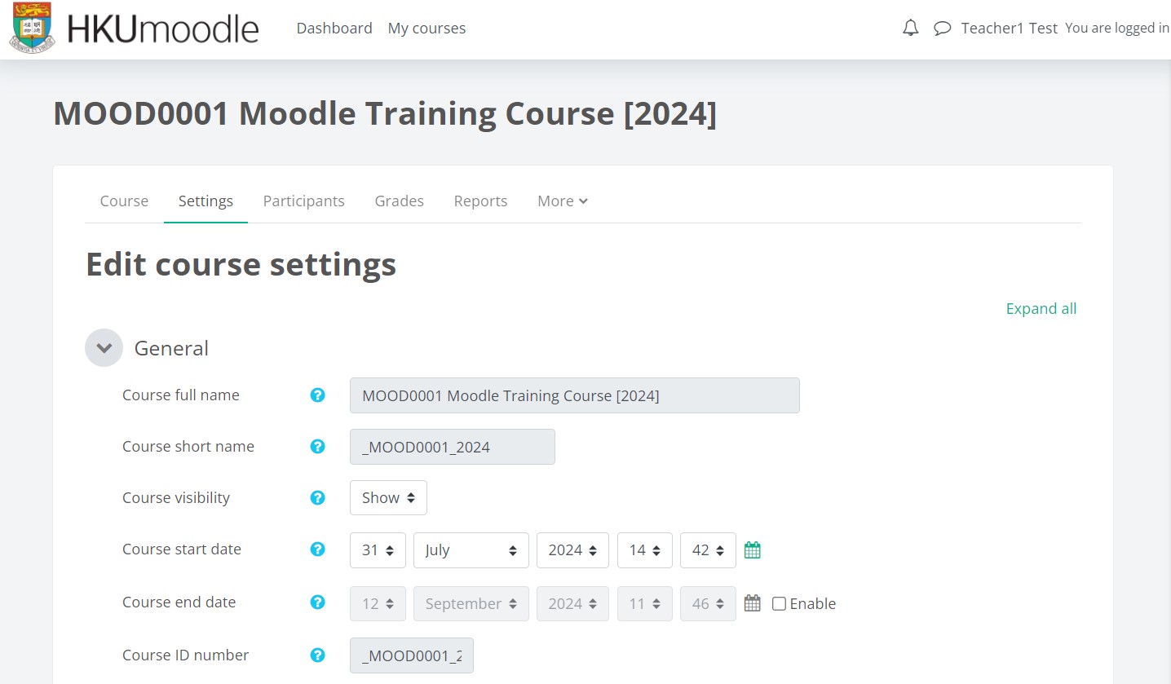Open the start date month dropdown
The width and height of the screenshot is (1171, 684).
pyautogui.click(x=471, y=550)
